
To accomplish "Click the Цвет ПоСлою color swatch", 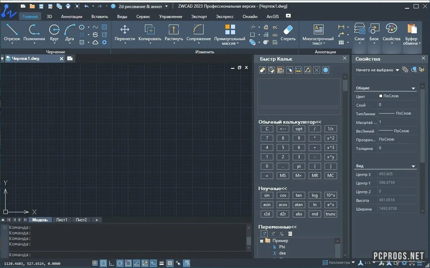I will point(381,96).
